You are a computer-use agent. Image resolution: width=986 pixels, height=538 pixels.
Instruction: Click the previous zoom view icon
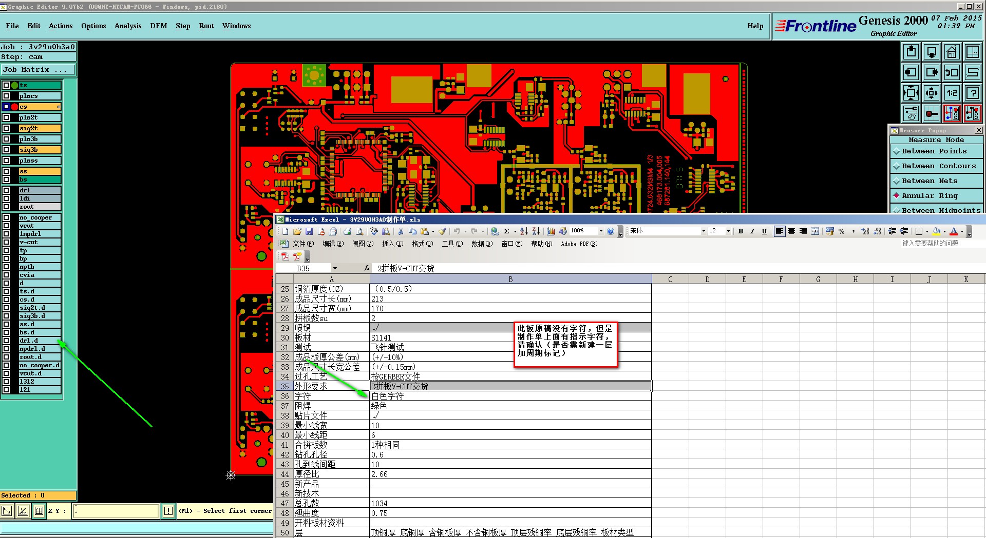pos(952,72)
